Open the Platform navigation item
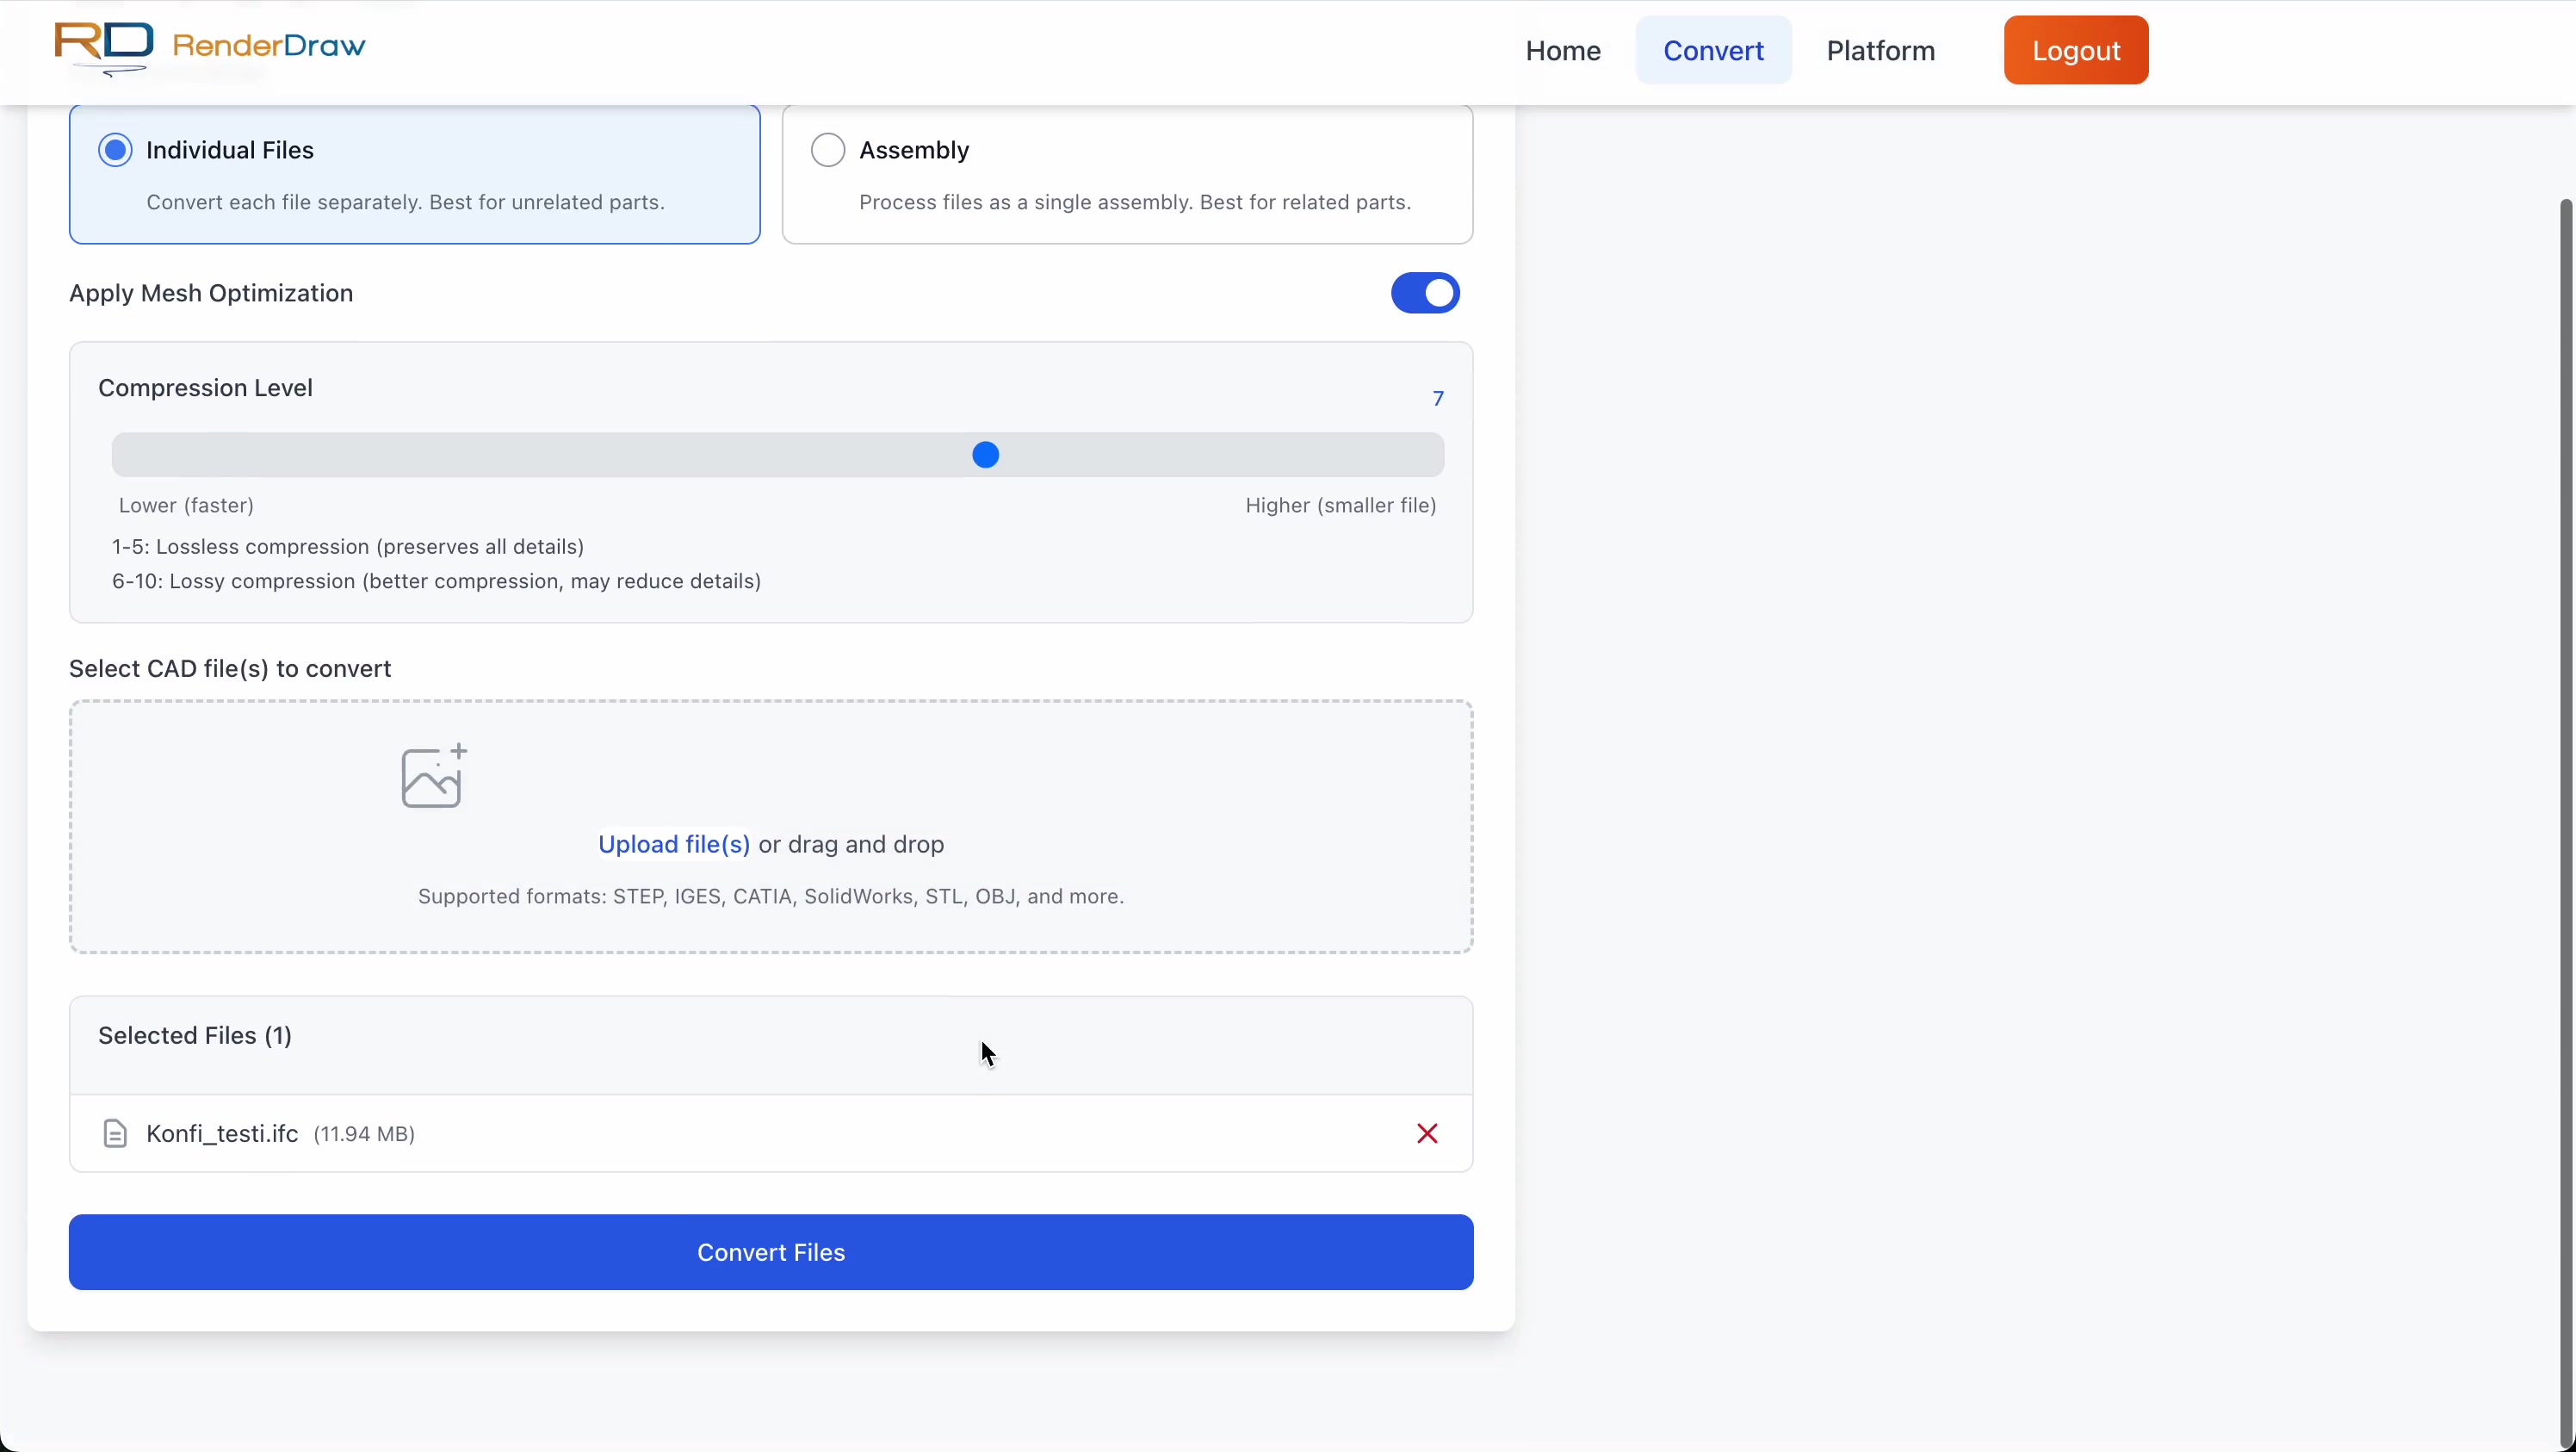The height and width of the screenshot is (1452, 2576). click(1880, 51)
